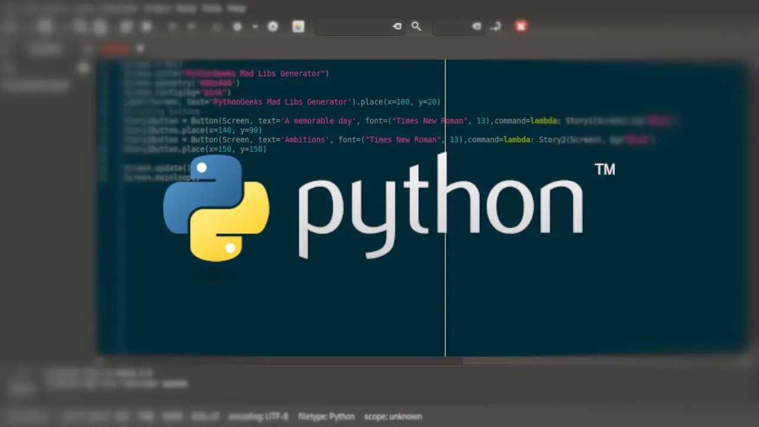Run the file with the Execute gear icon

272,26
